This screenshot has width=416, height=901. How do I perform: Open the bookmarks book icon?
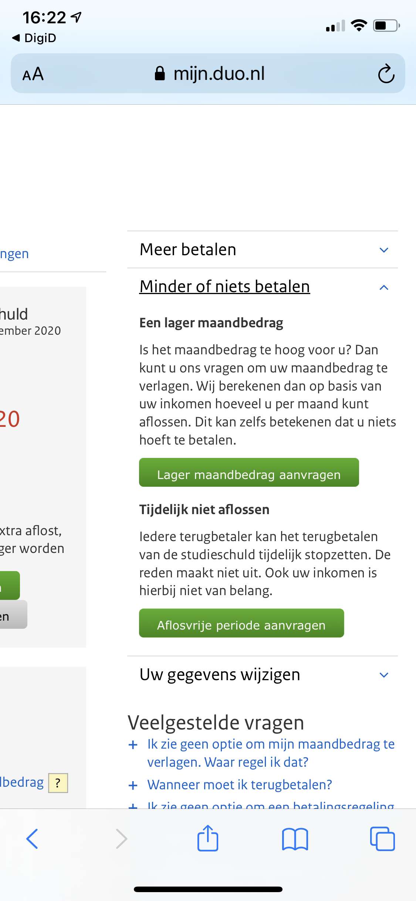[x=295, y=839]
